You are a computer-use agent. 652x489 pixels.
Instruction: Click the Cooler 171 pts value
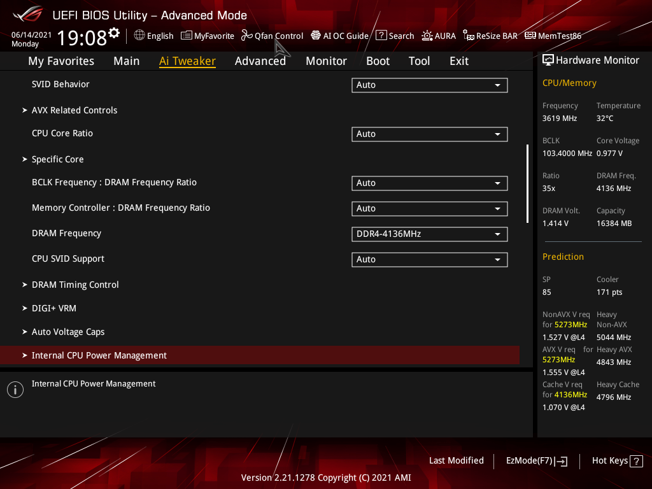609,292
